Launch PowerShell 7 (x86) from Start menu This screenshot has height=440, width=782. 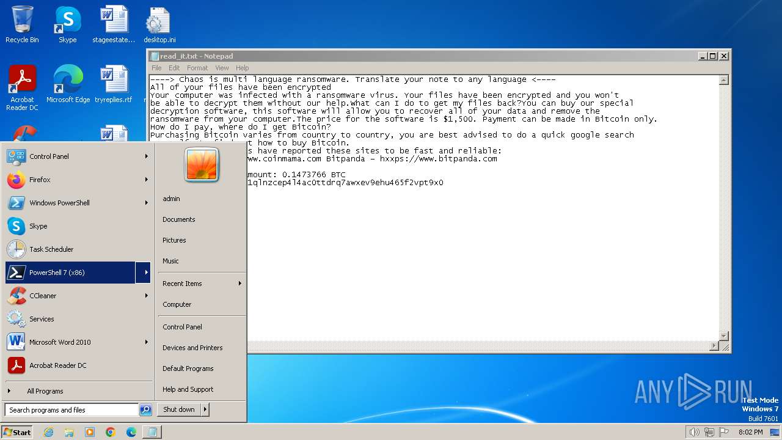[x=70, y=273]
